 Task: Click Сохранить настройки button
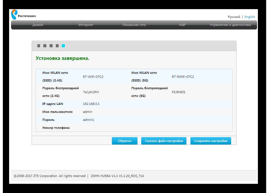[x=211, y=141]
